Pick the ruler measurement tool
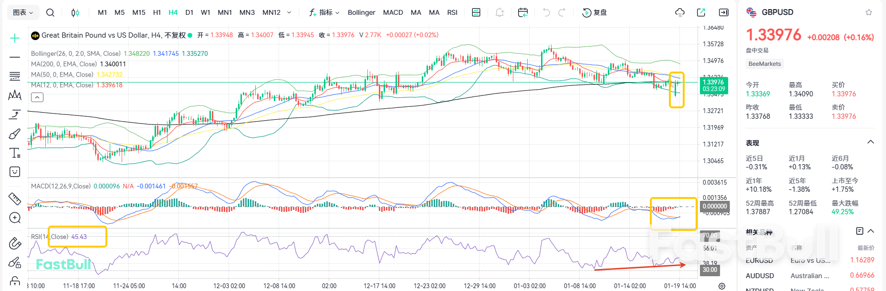886x291 pixels. [x=15, y=198]
